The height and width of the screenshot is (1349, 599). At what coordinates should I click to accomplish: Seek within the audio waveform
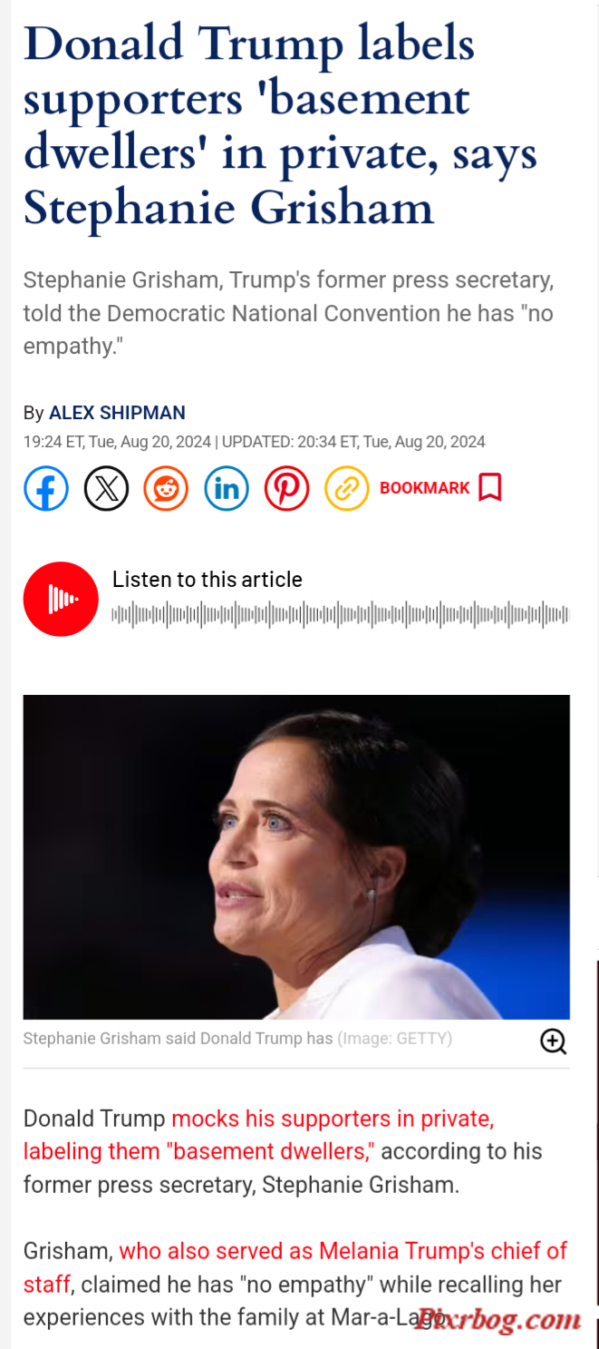pyautogui.click(x=340, y=615)
